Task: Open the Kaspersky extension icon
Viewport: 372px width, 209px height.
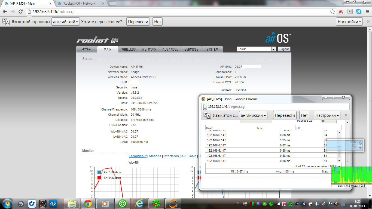Action: click(341, 12)
